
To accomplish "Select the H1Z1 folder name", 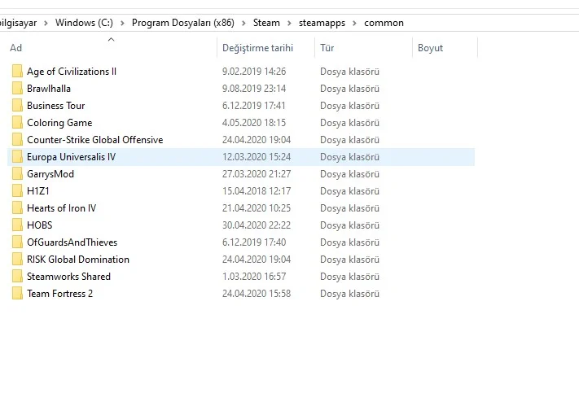I will tap(38, 190).
